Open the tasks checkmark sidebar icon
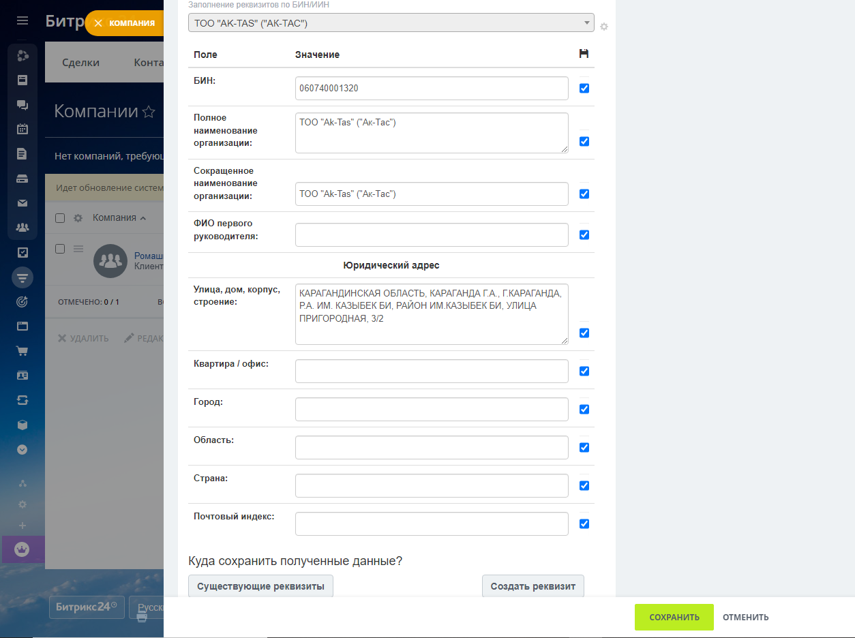The height and width of the screenshot is (638, 855). click(22, 252)
